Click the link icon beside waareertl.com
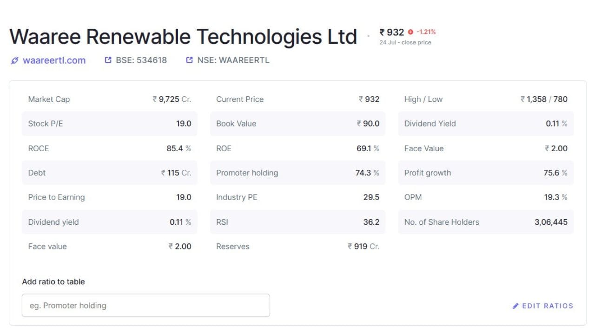595x335 pixels. coord(15,60)
